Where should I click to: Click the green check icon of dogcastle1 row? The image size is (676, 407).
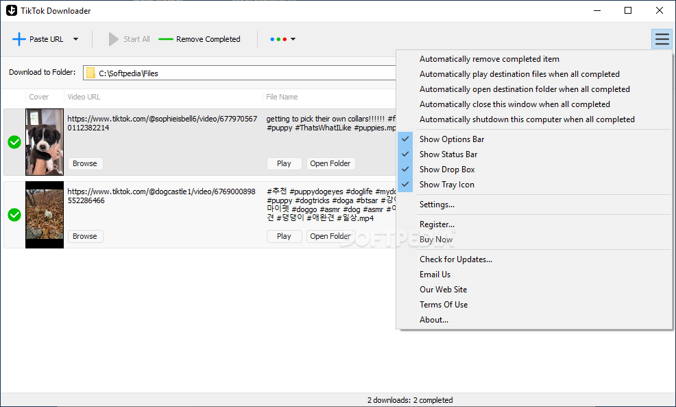coord(14,215)
